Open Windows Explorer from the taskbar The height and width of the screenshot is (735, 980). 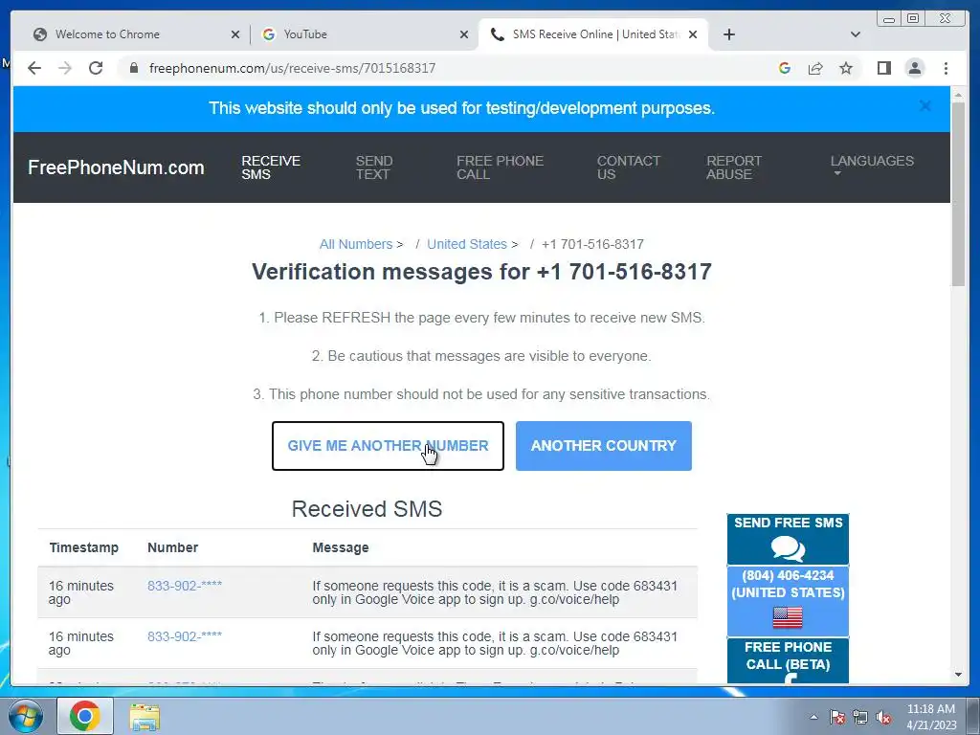[x=145, y=717]
